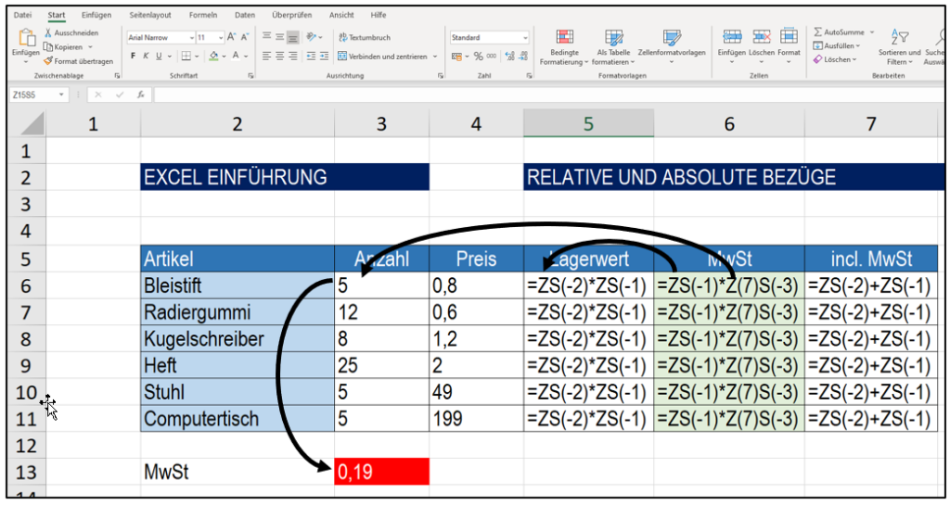Click Verbinden und zentrieren button
The height and width of the screenshot is (506, 950).
tap(382, 57)
